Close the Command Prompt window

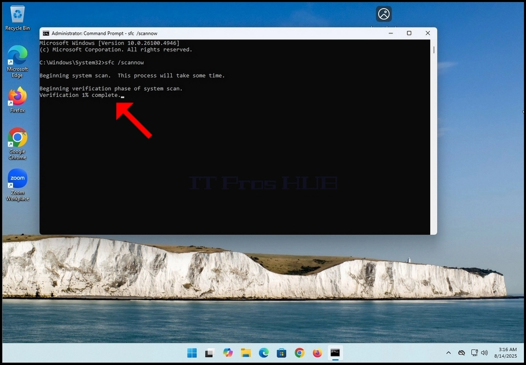click(x=428, y=33)
